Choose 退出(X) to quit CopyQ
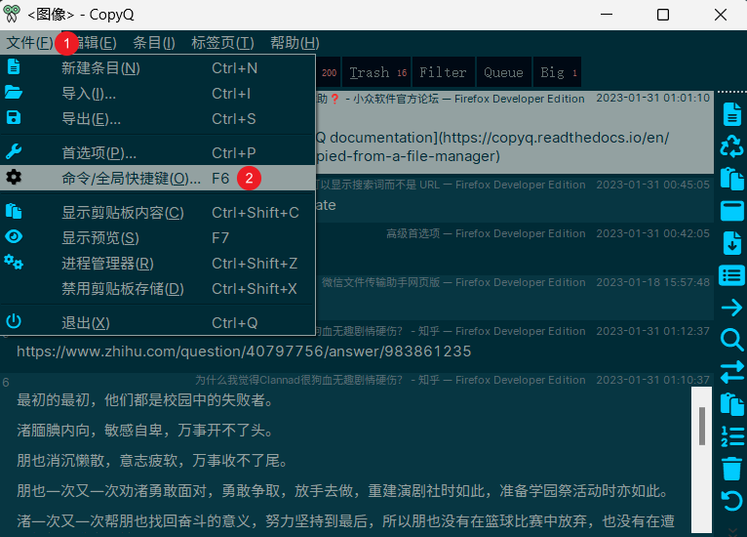Screen dimensions: 747x537 [x=158, y=322]
